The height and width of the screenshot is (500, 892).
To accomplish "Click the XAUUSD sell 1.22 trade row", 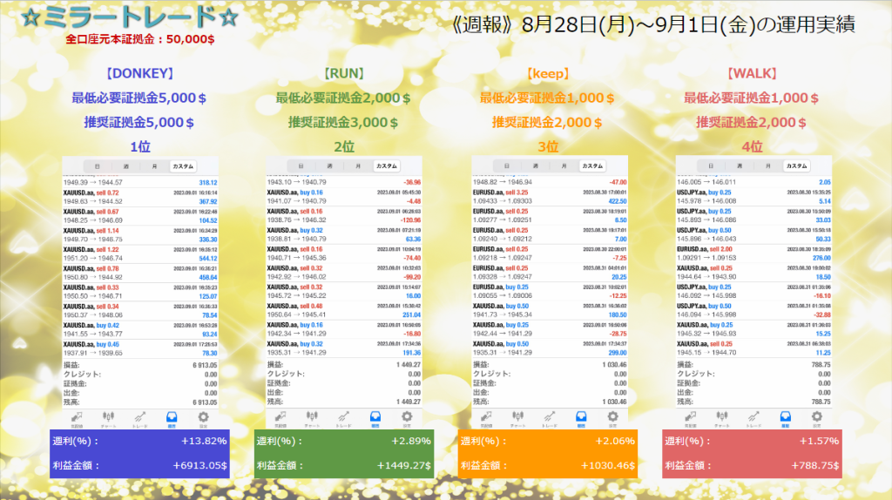I will (x=141, y=253).
